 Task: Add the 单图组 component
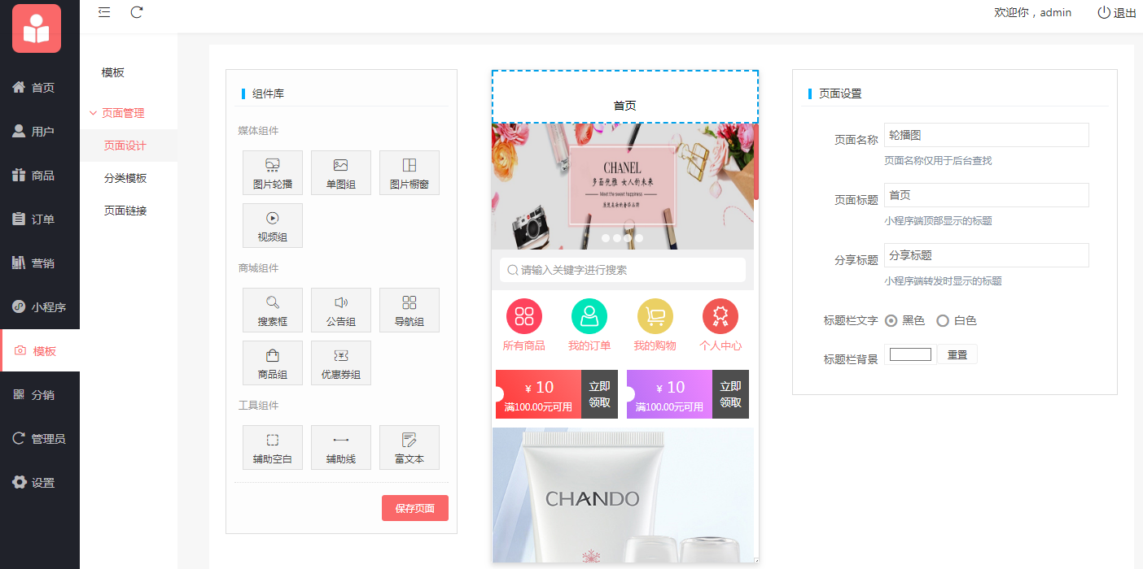point(341,172)
